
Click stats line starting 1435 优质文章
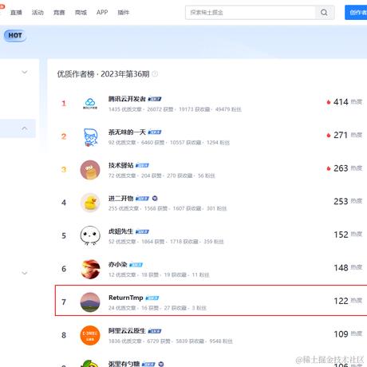pyautogui.click(x=175, y=109)
